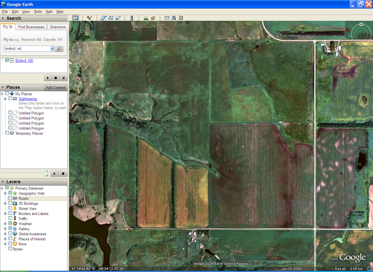Click the Add Content button

point(55,87)
